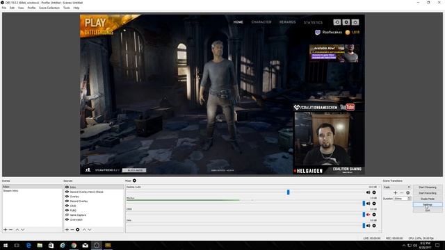Open the Mixer settings gear icon

point(134,181)
